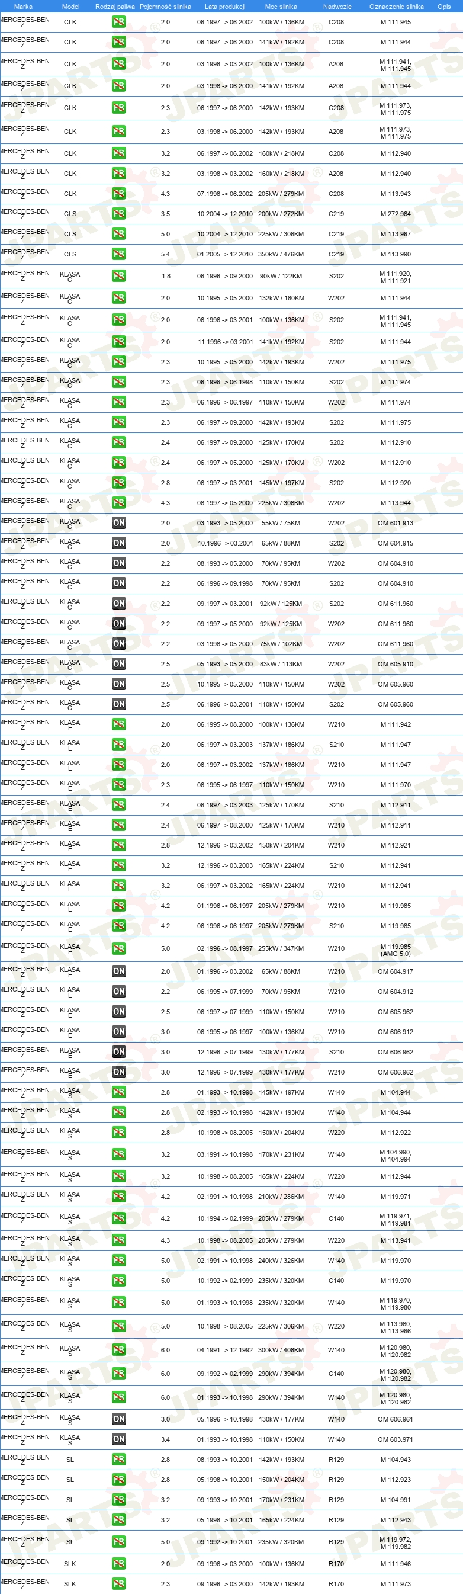Click the 02.1996 -> 08.1997 production years cell
Image resolution: width=463 pixels, height=1594 pixels.
pos(225,948)
